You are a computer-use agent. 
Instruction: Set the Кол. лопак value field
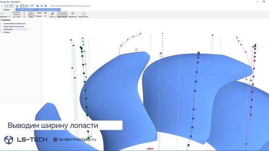pyautogui.click(x=24, y=17)
